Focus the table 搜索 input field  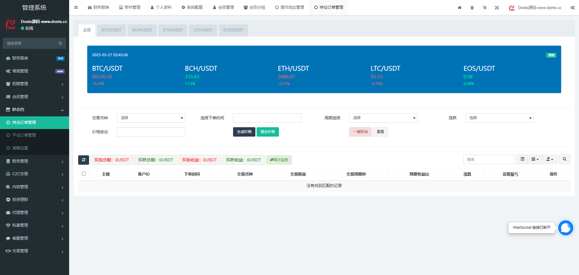click(489, 159)
